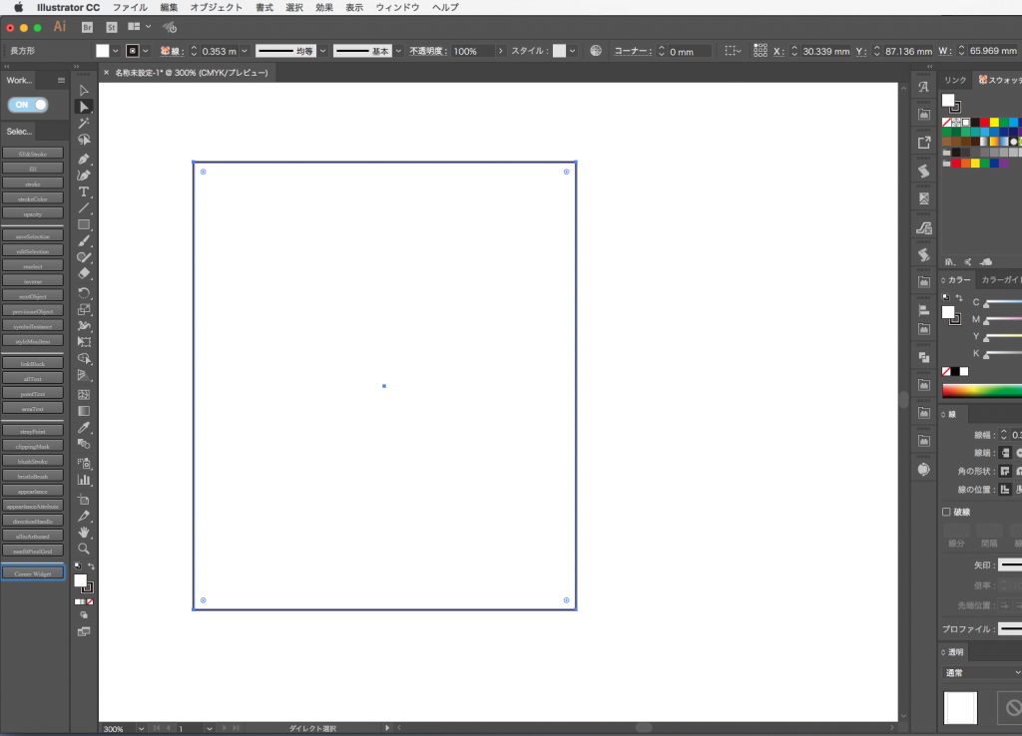Open the ウィンドウ menu
Screen dimensions: 1022x736
pyautogui.click(x=395, y=7)
